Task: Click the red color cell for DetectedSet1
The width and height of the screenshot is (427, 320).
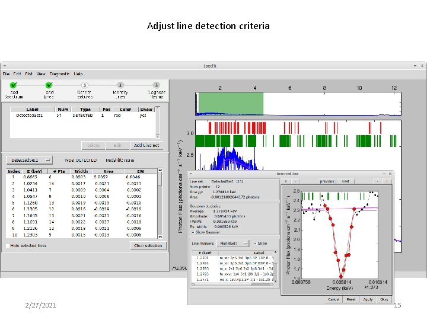Action: click(x=117, y=116)
